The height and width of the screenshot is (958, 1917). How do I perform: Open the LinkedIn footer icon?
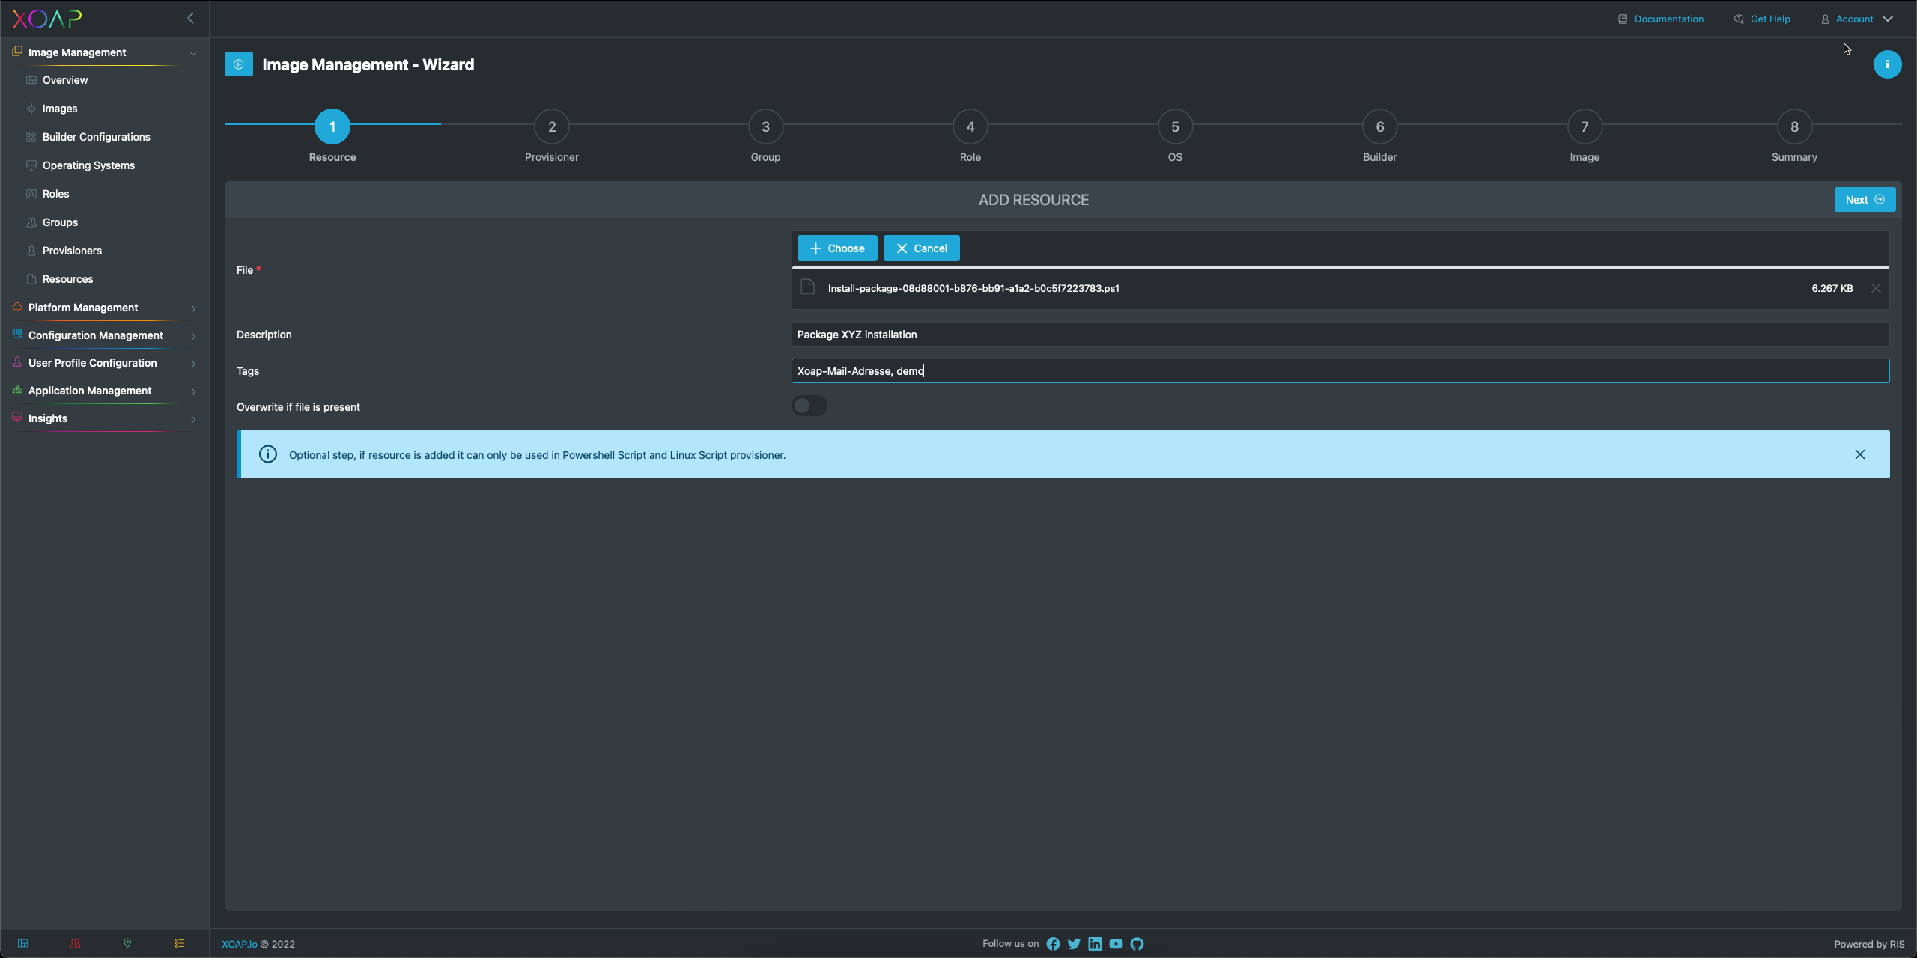[x=1095, y=944]
